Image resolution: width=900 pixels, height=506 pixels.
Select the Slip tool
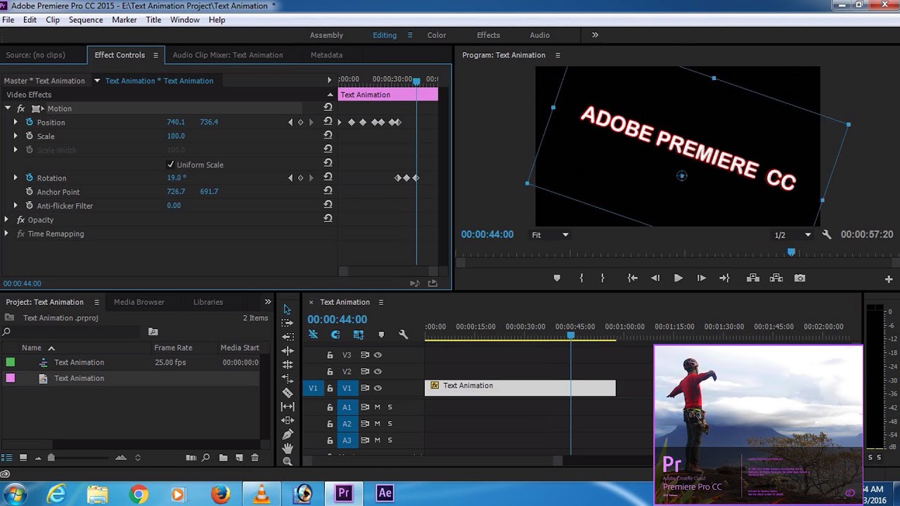point(287,406)
